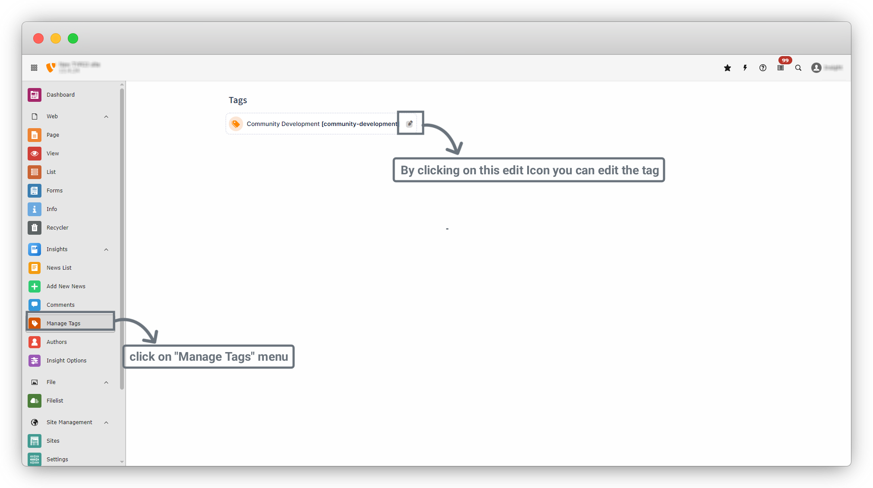Open the help question mark icon
873x488 pixels.
click(763, 68)
